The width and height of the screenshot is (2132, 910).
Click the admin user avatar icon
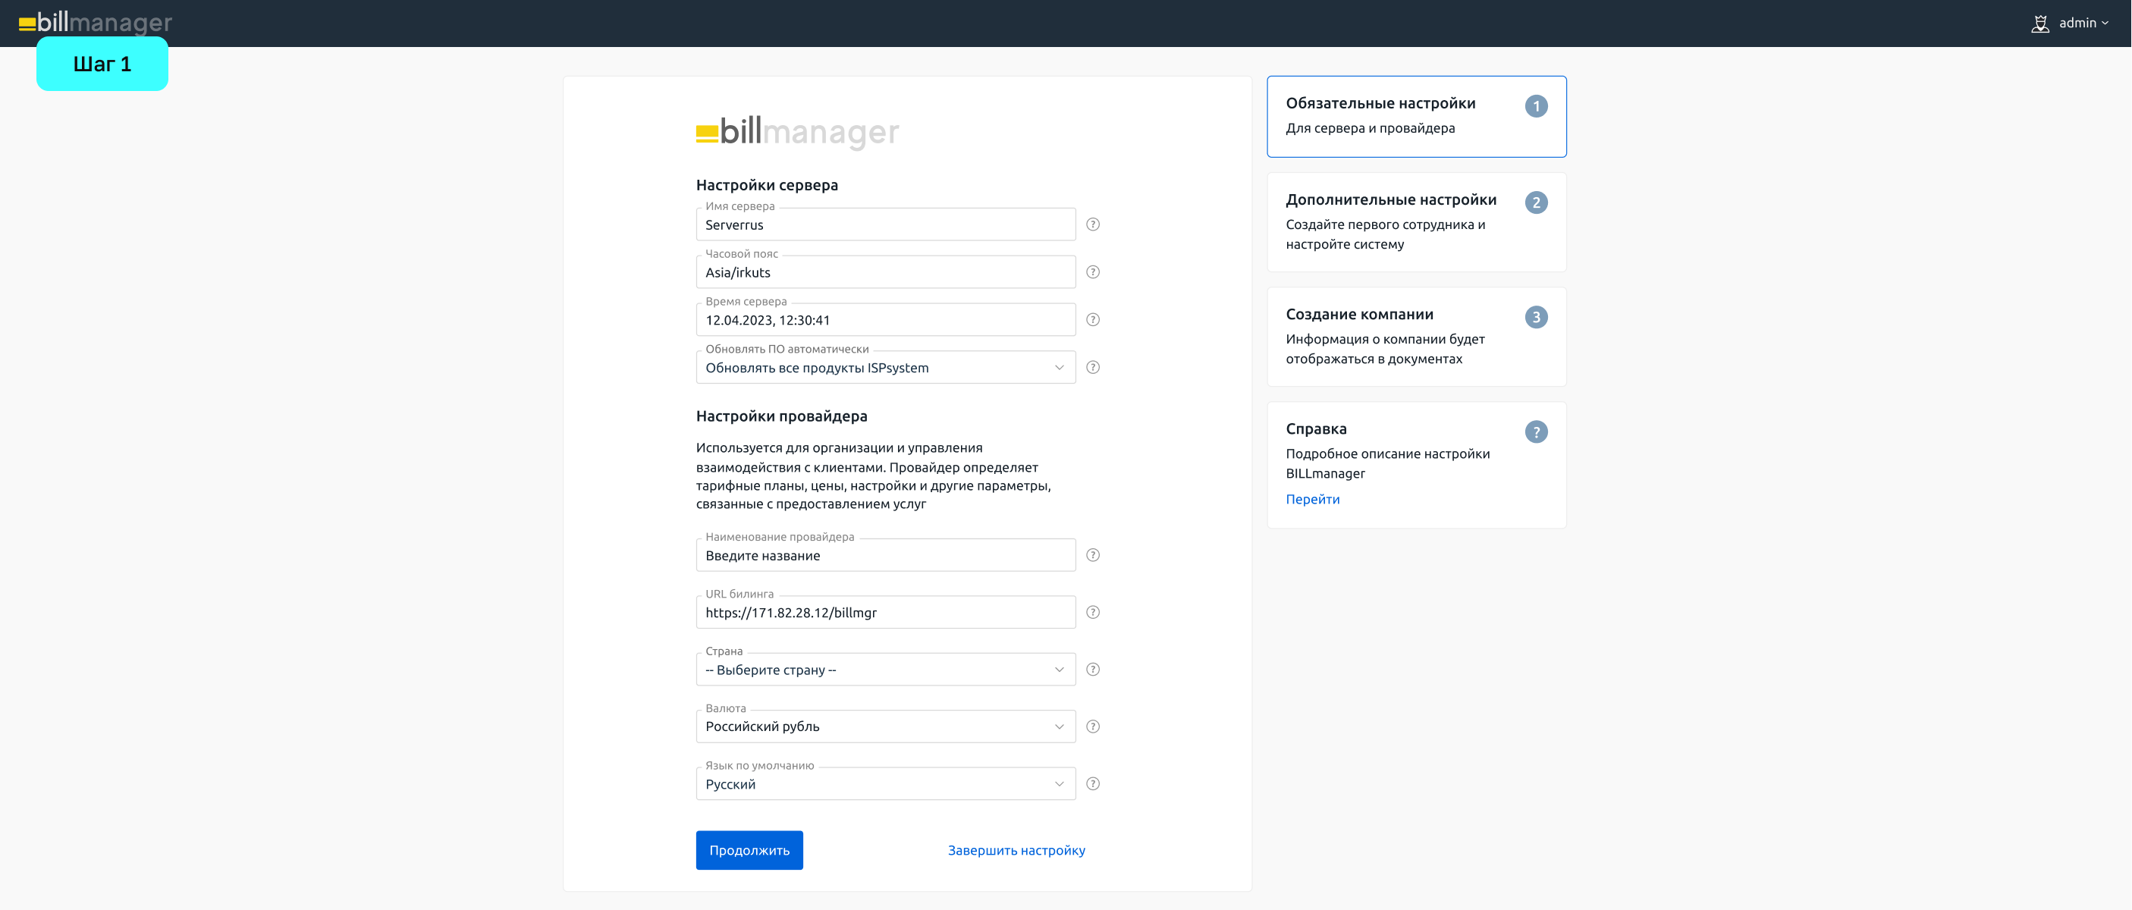(x=2039, y=24)
